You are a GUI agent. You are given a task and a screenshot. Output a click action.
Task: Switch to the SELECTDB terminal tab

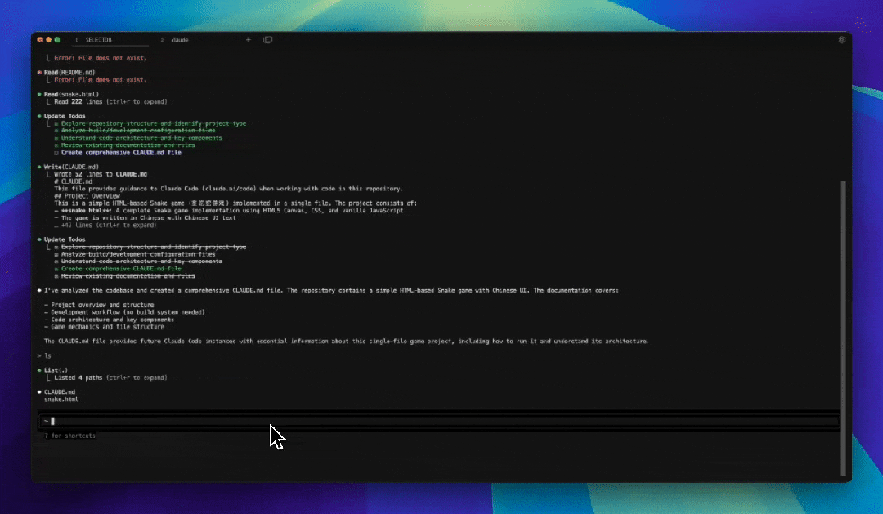99,40
